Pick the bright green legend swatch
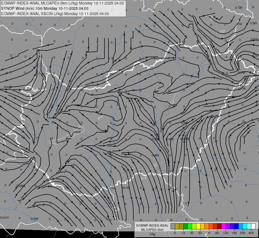 pyautogui.click(x=190, y=226)
